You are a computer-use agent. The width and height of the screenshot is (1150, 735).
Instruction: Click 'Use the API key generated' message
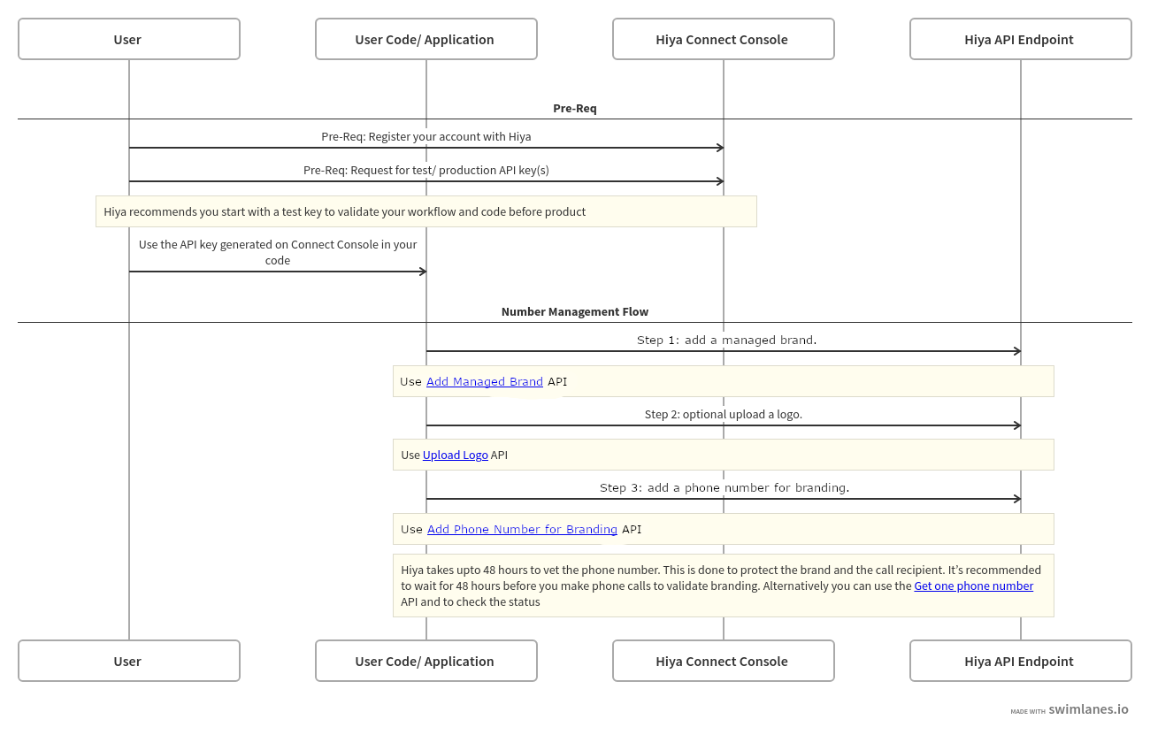pos(278,252)
